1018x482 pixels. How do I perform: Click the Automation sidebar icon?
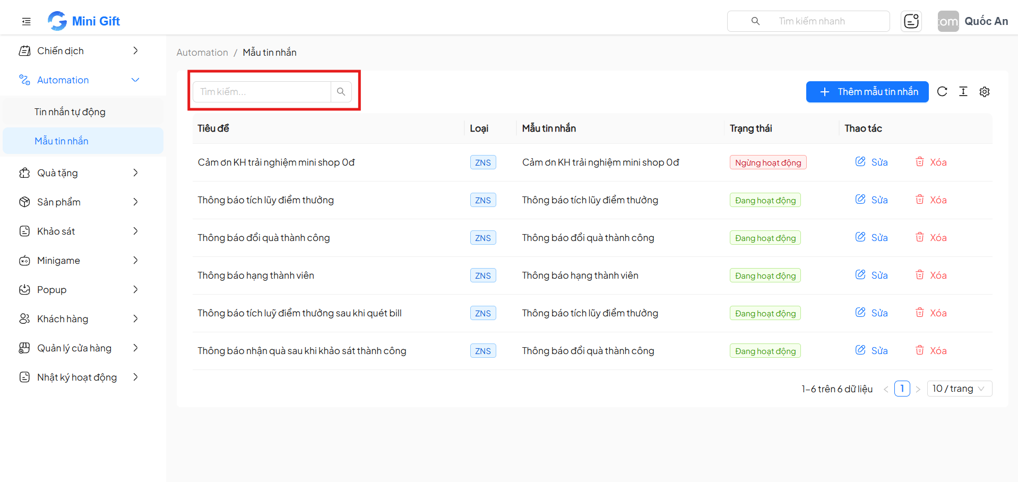pos(24,80)
